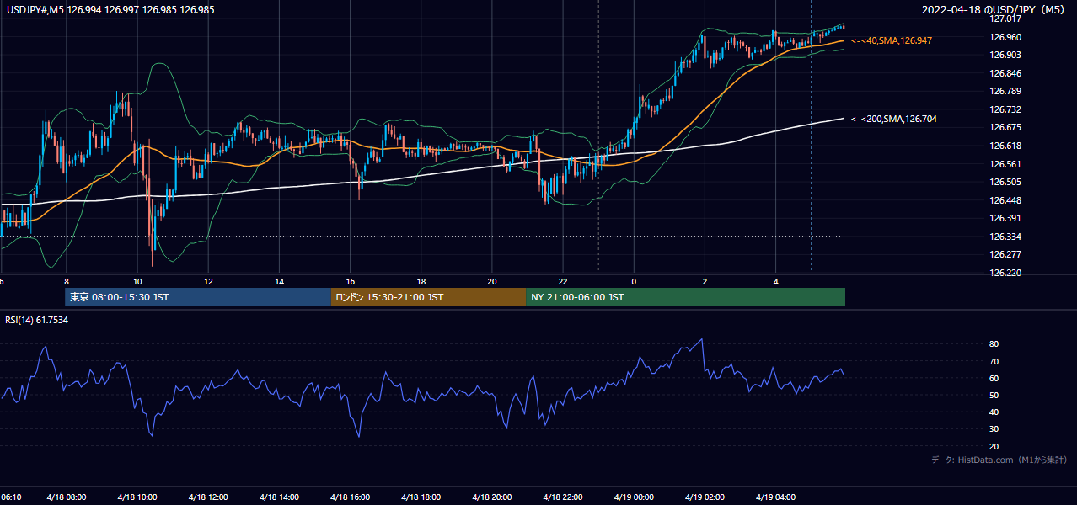1077x505 pixels.
Task: Click RSI scale value 70
Action: pos(994,361)
